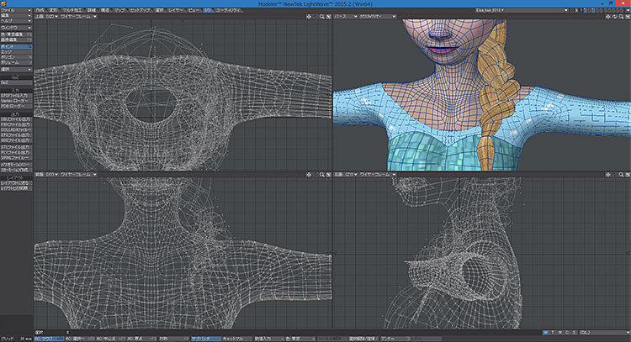Open the 変形 (Modify) tab
This screenshot has height=342, width=631.
point(53,10)
